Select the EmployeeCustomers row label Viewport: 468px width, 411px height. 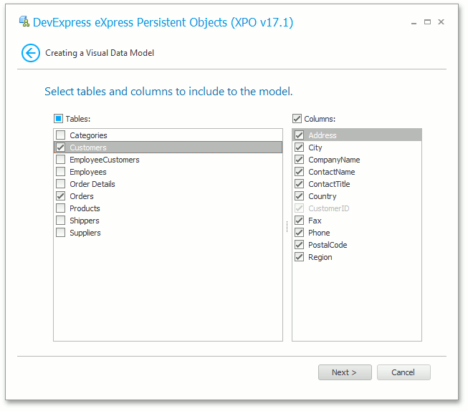(x=105, y=160)
